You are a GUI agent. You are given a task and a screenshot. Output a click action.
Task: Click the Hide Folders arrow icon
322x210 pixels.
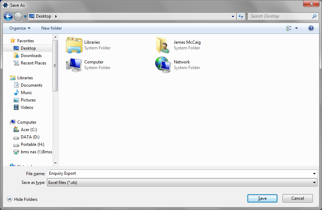tap(10, 199)
